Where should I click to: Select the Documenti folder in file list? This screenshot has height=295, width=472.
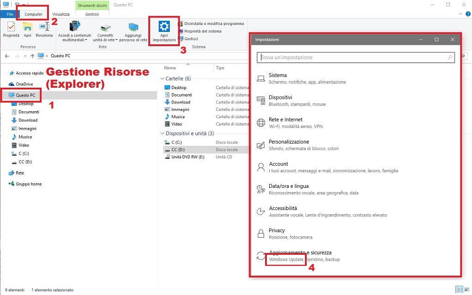[x=178, y=95]
